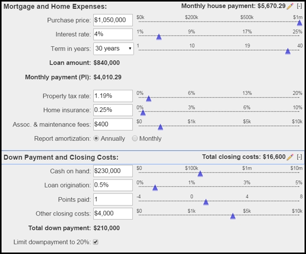
Task: Click the Other closing costs field
Action: coord(113,214)
